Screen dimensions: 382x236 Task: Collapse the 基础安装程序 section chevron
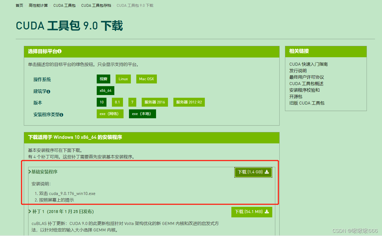(30, 172)
